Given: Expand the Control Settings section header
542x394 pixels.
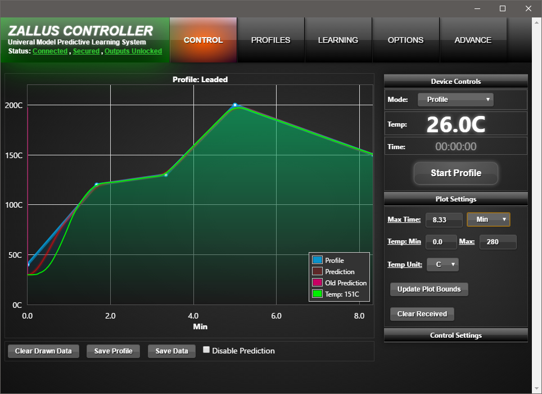Looking at the screenshot, I should [x=455, y=335].
